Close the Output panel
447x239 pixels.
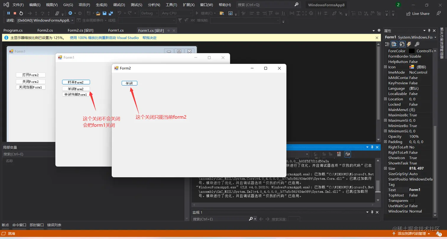pos(377,147)
